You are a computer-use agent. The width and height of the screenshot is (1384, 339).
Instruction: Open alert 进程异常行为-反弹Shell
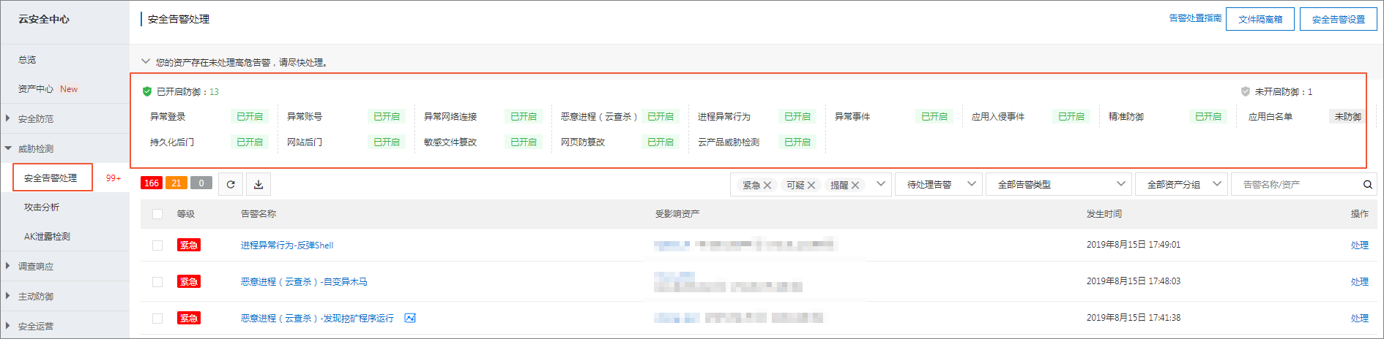pyautogui.click(x=287, y=245)
